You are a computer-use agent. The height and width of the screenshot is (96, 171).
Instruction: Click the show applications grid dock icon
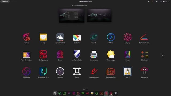coord(55,93)
